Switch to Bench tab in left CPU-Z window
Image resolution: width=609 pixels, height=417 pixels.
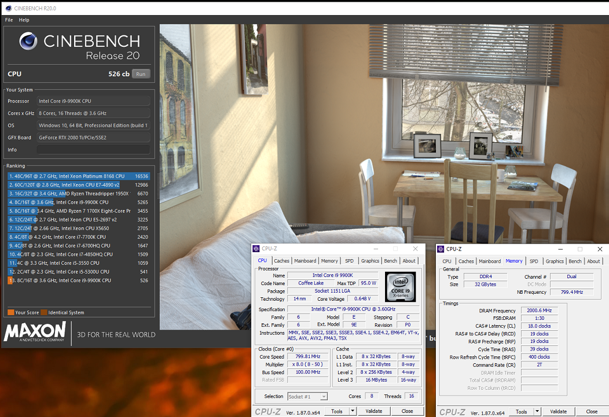point(391,261)
